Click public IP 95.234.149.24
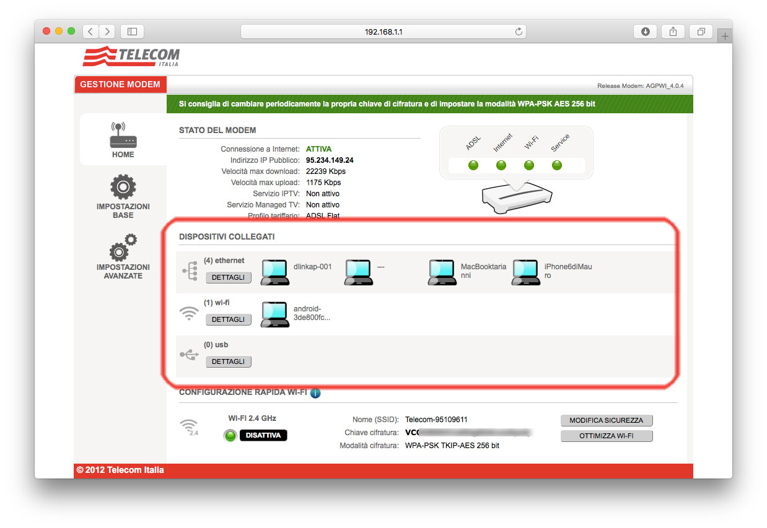Screen dimensions: 767x528 pos(330,160)
